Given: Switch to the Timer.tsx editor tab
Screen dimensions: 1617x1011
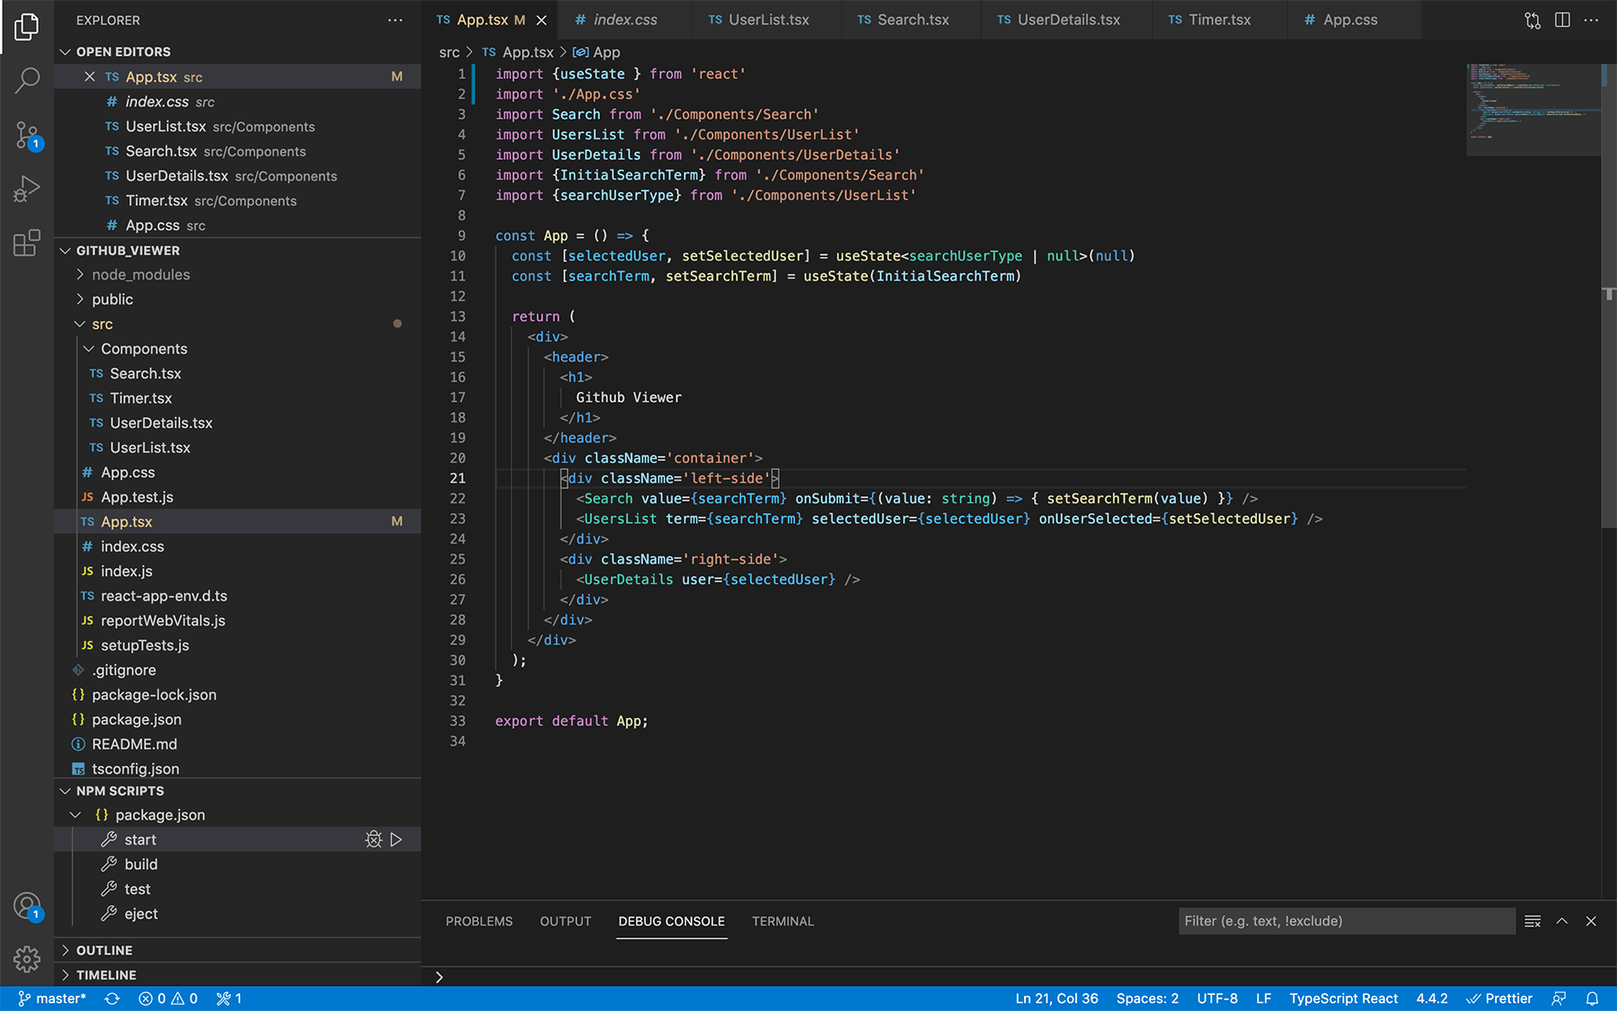Looking at the screenshot, I should point(1219,20).
